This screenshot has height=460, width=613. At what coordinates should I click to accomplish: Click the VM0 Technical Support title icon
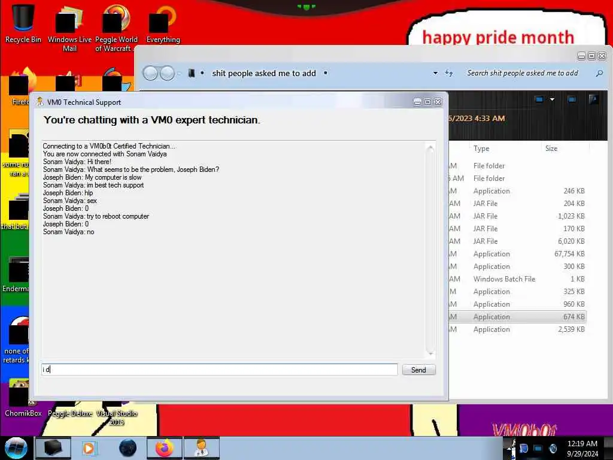point(40,102)
